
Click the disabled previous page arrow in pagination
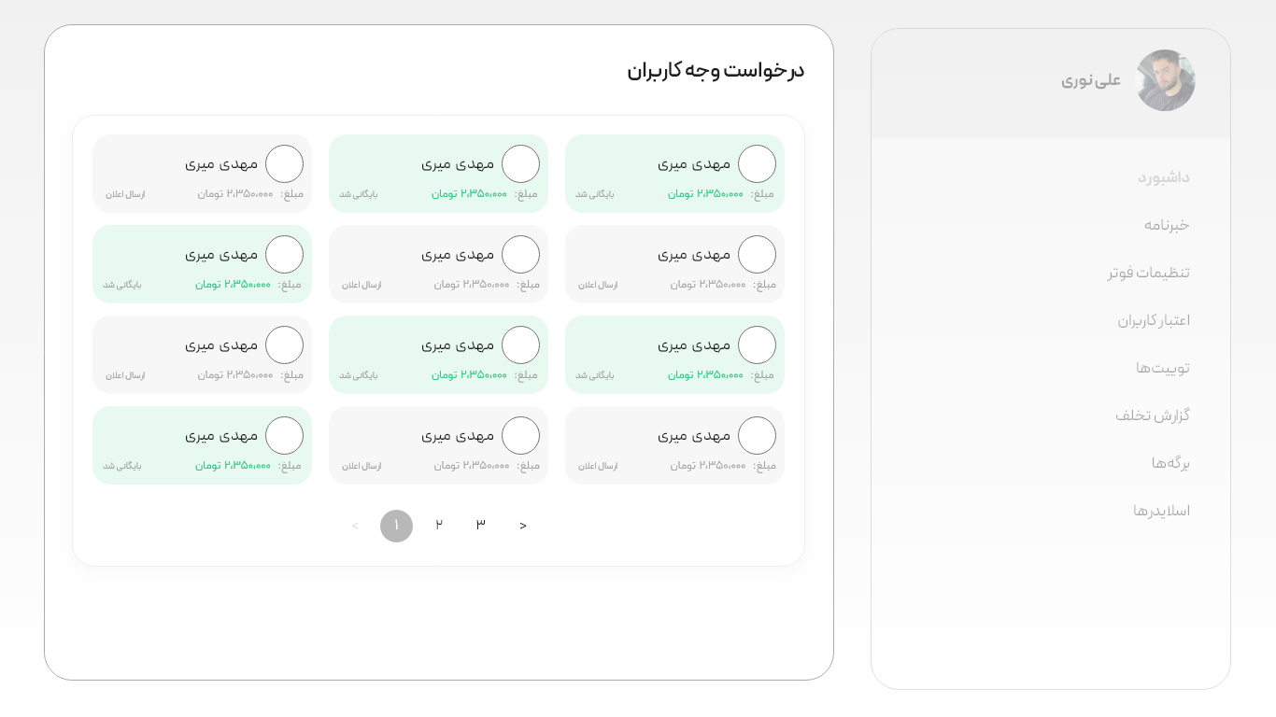[355, 526]
